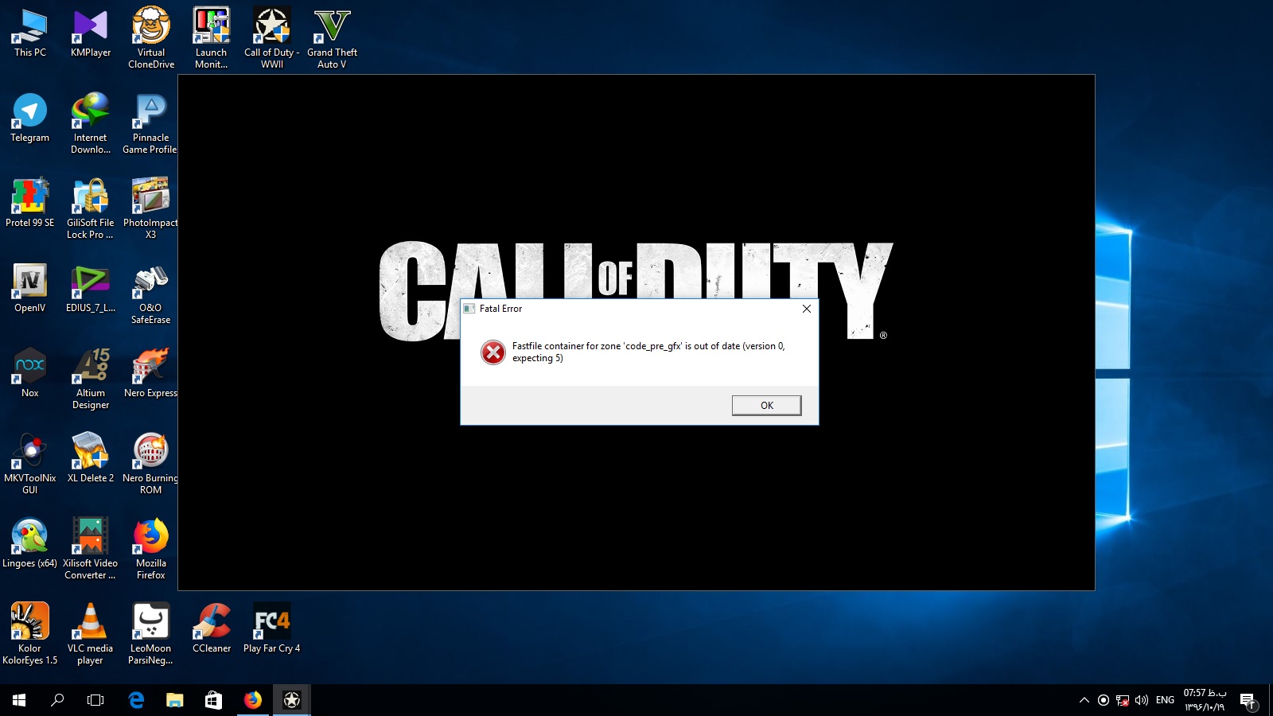Open the ENG input language selector
The image size is (1273, 716).
(x=1165, y=700)
